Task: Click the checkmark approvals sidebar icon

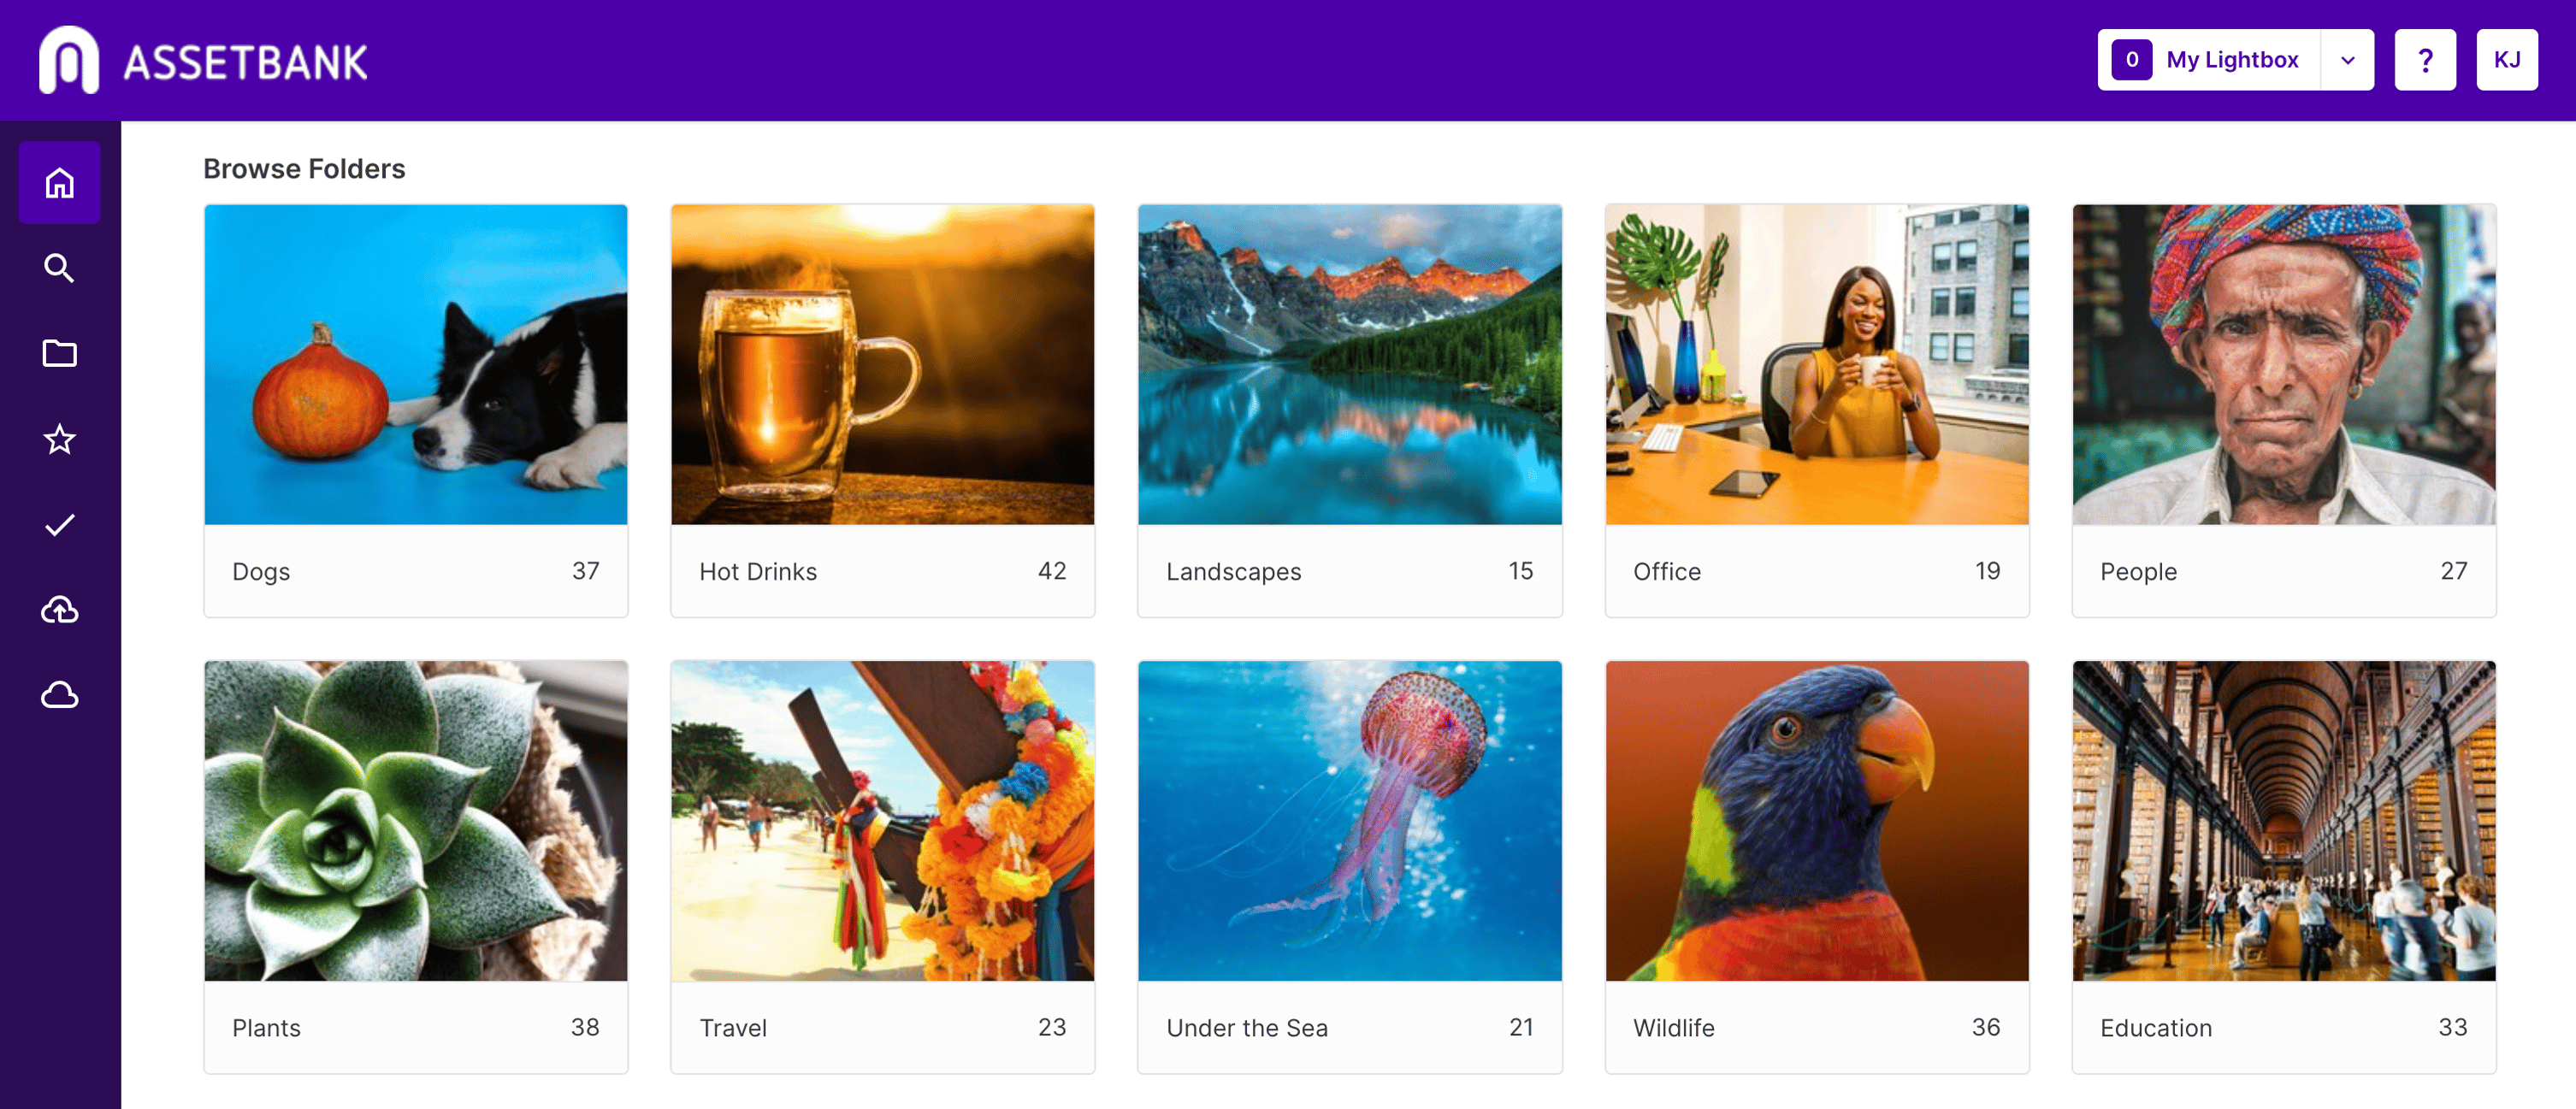Action: pyautogui.click(x=60, y=525)
